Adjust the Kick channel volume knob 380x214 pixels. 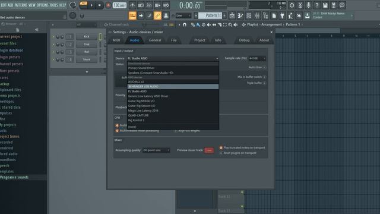point(62,37)
